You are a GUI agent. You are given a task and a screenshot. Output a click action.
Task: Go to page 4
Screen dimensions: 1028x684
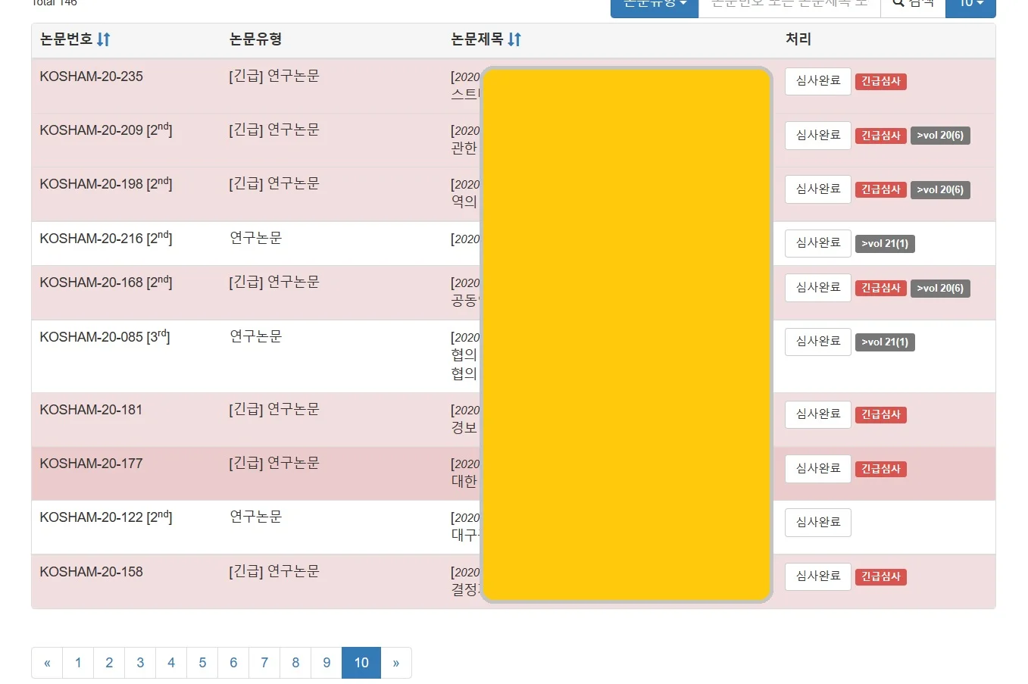(171, 663)
